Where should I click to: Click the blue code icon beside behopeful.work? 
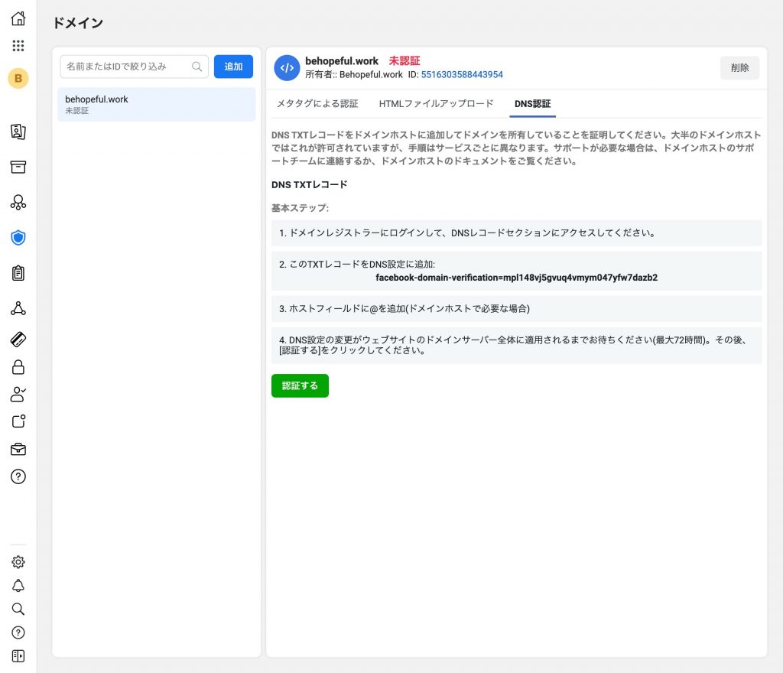pos(288,67)
